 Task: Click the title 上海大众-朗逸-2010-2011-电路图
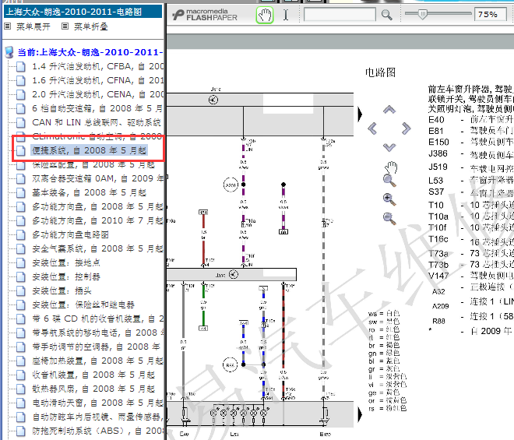[x=74, y=12]
